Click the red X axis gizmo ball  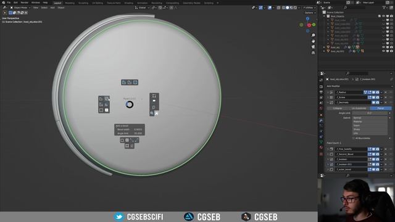309,25
